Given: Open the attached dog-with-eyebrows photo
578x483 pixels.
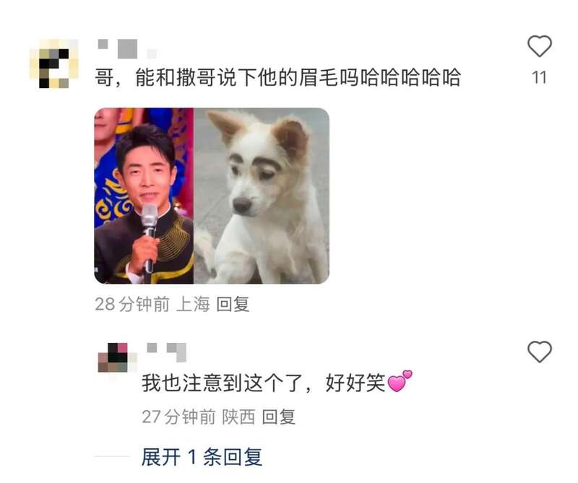Looking at the screenshot, I should (x=262, y=196).
